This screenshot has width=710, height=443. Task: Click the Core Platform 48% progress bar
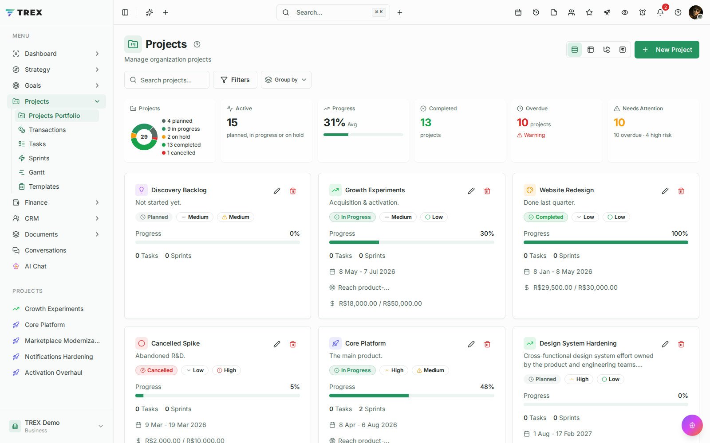click(412, 396)
